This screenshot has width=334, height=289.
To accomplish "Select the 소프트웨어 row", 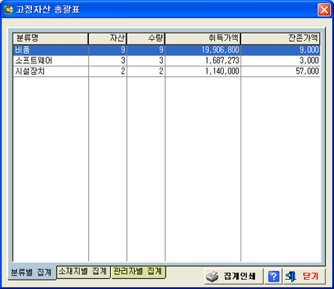I will (166, 61).
